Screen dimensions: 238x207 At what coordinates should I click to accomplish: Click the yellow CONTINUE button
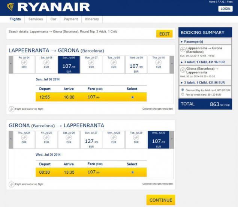(161, 200)
